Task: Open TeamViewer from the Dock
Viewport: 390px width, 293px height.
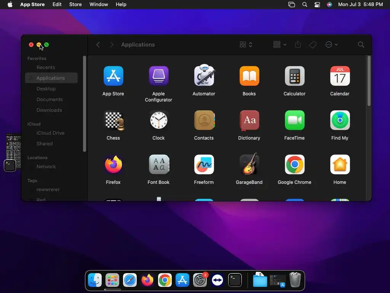Action: [x=217, y=280]
